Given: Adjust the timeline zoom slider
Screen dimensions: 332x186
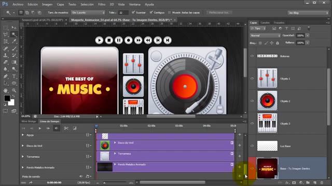Looking at the screenshot, I should tap(105, 182).
